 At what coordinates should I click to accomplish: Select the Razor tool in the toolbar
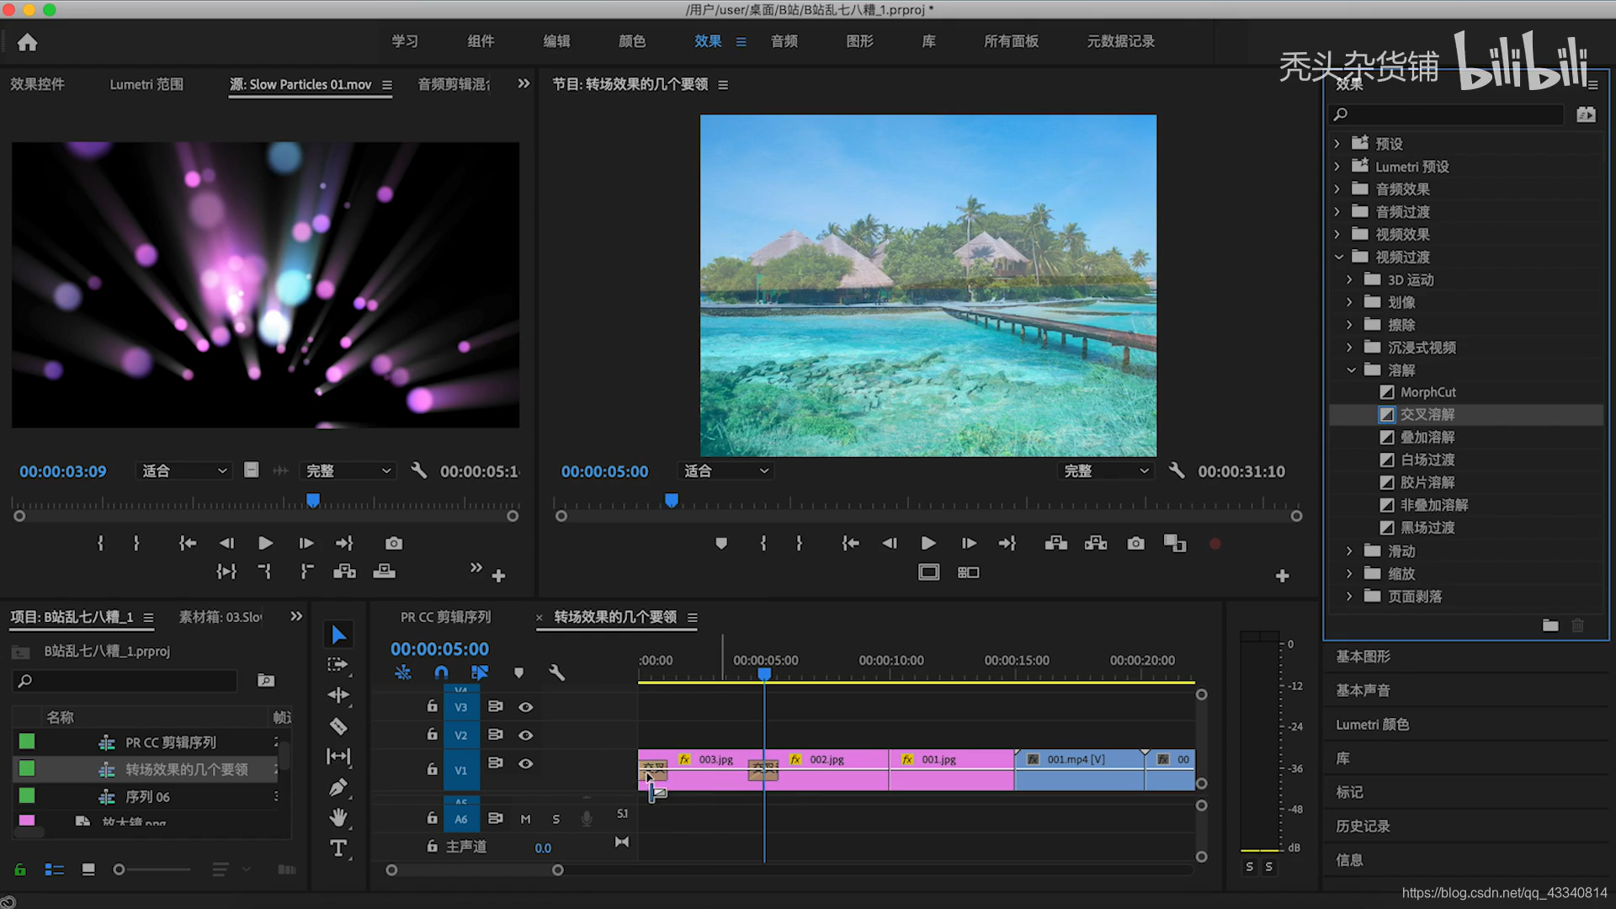click(x=338, y=726)
